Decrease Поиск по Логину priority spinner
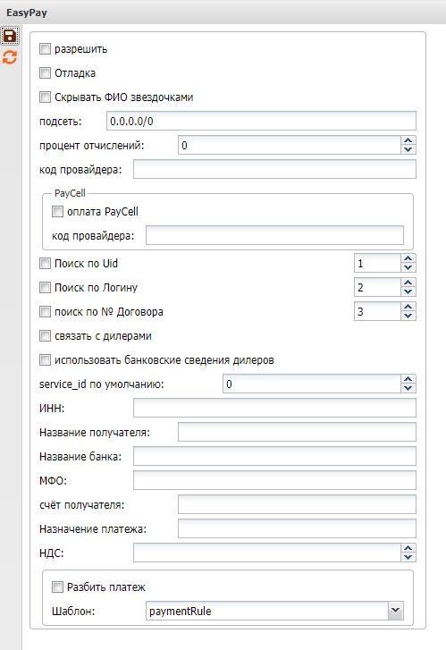This screenshot has width=446, height=650. pyautogui.click(x=408, y=291)
